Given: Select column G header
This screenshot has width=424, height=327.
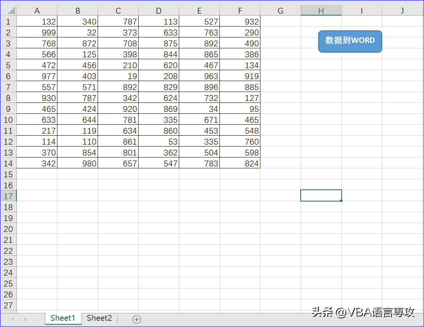Looking at the screenshot, I should 281,11.
